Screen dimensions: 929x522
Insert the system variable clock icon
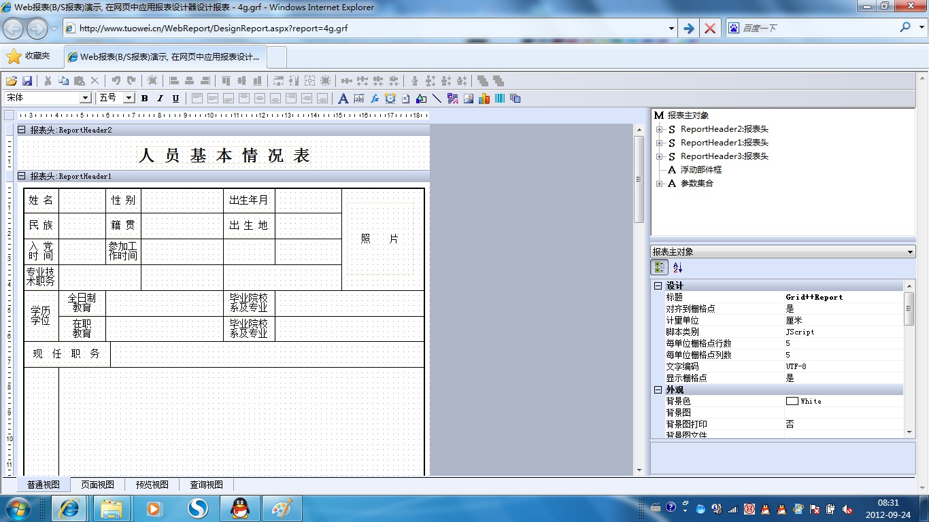(390, 99)
